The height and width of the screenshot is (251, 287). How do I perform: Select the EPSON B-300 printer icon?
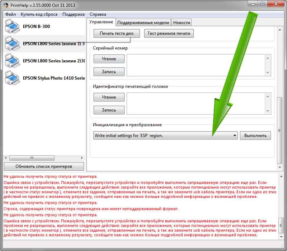(x=12, y=27)
